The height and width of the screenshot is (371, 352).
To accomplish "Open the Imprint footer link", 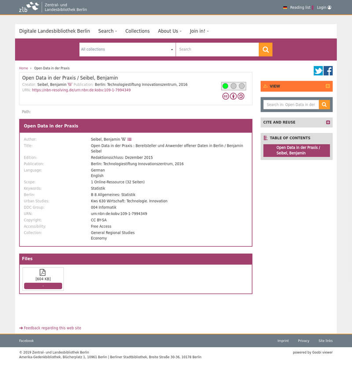I will point(283,341).
